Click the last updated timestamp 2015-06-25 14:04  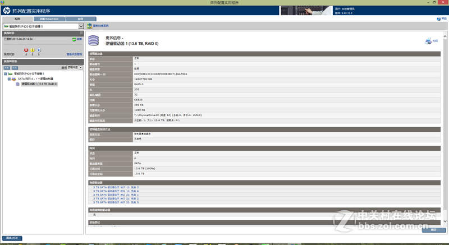(22, 39)
